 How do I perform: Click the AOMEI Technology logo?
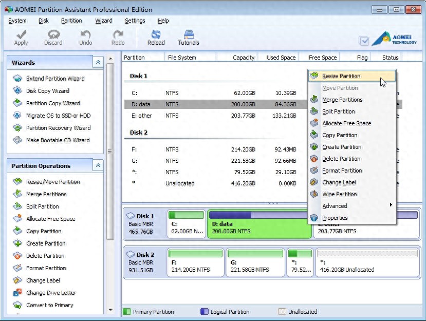click(396, 37)
